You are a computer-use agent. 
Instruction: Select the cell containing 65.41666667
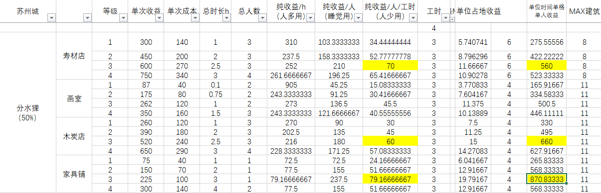[391, 75]
